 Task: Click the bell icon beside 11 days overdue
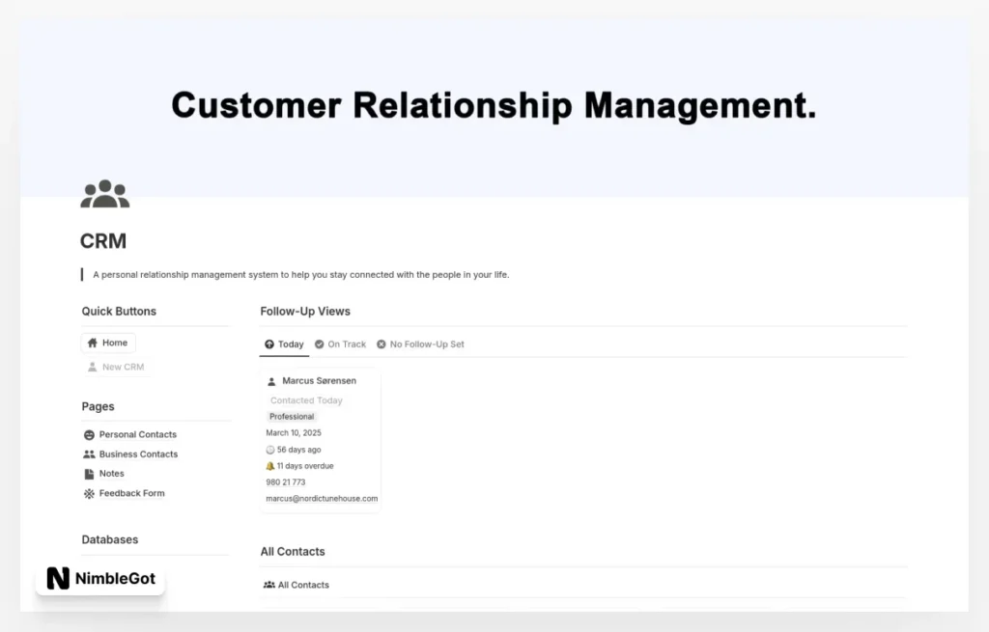click(270, 466)
